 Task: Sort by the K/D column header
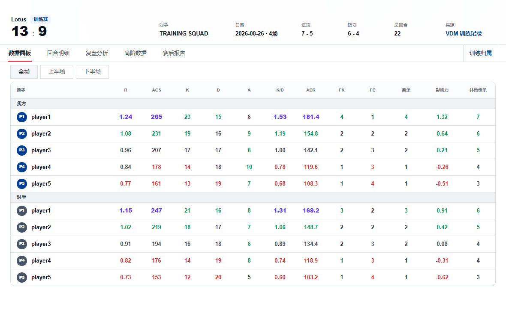pyautogui.click(x=280, y=90)
